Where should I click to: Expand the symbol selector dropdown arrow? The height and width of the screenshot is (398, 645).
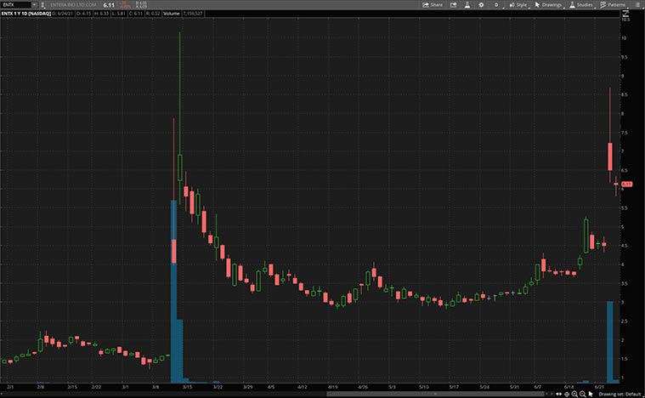34,4
